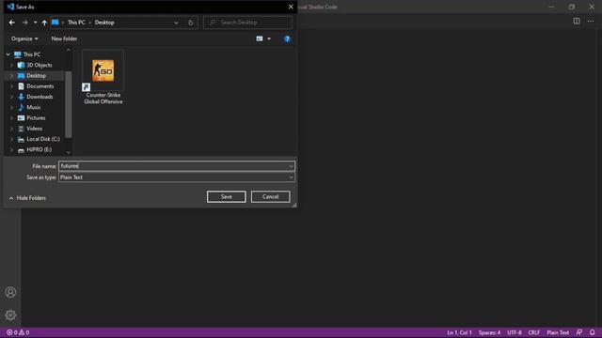Viewport: 602px width, 338px height.
Task: Select HIPRO (E:) drive in tree
Action: point(39,149)
